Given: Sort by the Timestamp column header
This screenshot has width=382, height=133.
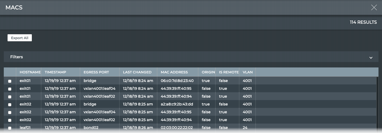Looking at the screenshot, I should (x=55, y=72).
